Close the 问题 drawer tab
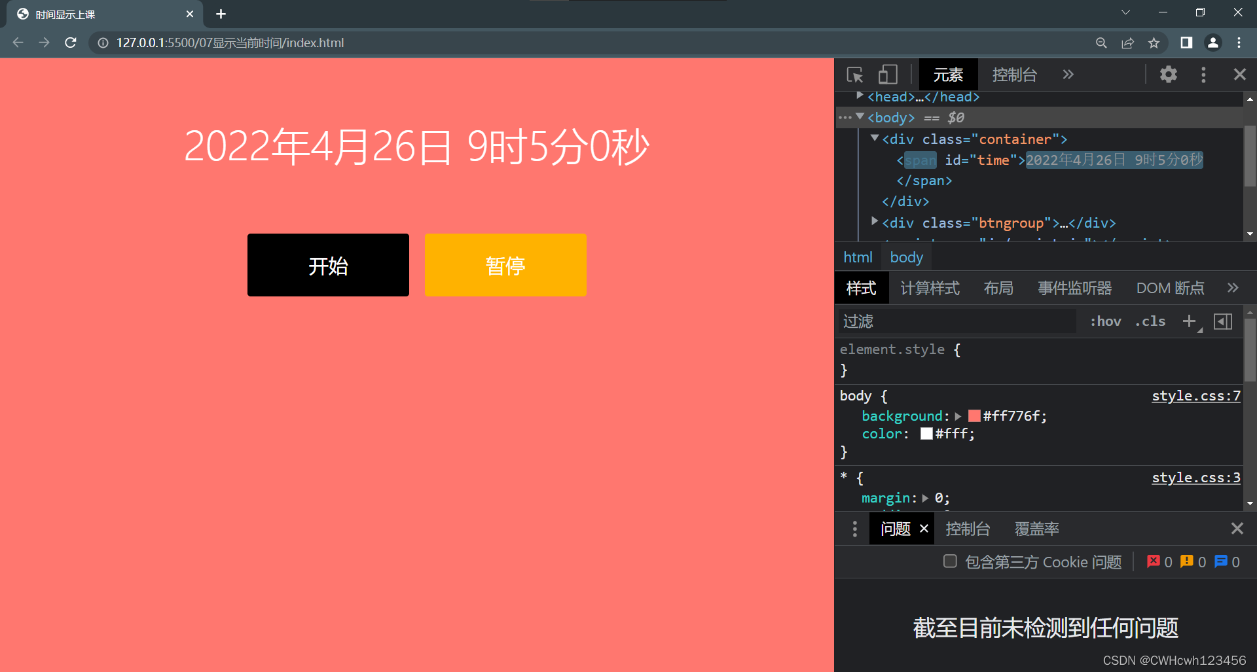 tap(924, 529)
